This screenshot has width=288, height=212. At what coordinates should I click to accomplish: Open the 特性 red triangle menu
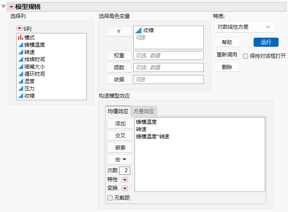125,180
